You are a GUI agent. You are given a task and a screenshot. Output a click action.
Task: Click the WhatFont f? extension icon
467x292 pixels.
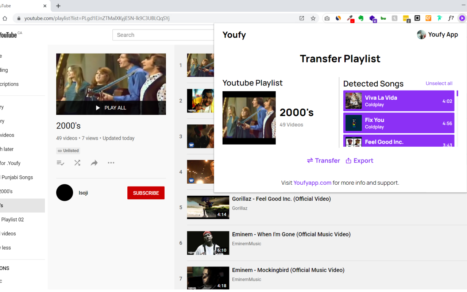[x=451, y=18]
